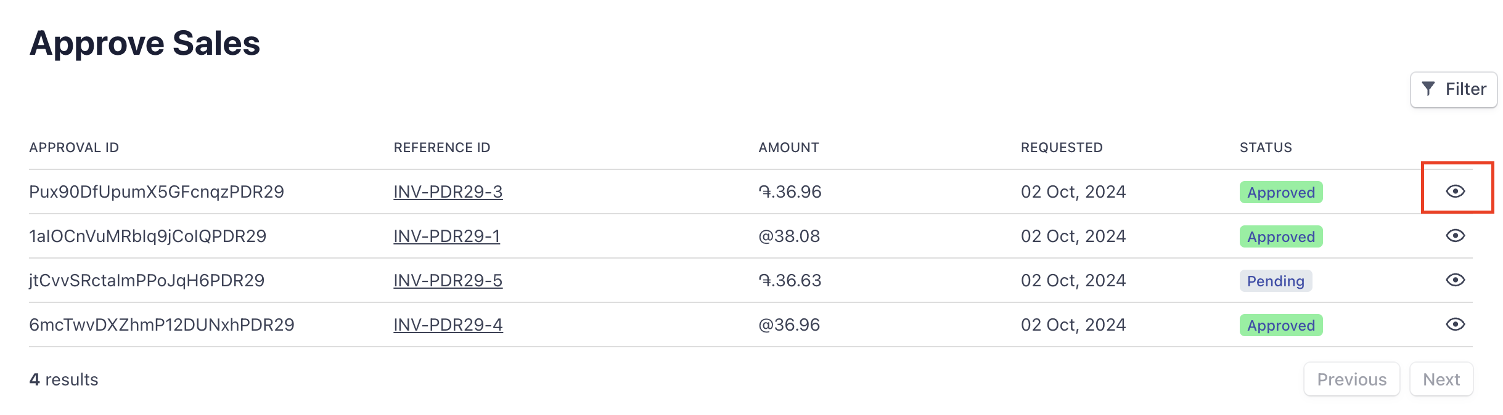1503x415 pixels.
Task: Go to the Next page
Action: [1441, 379]
